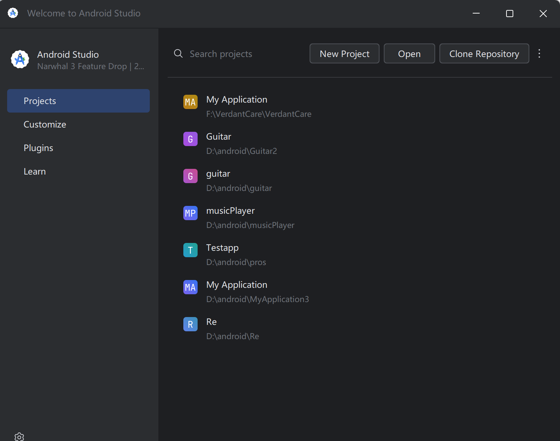Click the Welcome to Android Studio title

(x=84, y=13)
